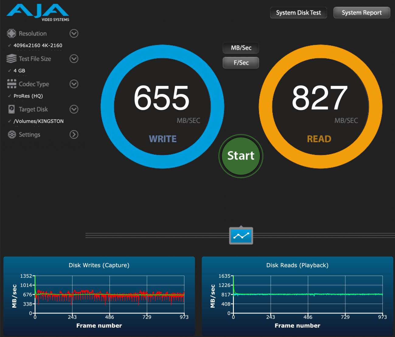Open the System Report view

362,13
